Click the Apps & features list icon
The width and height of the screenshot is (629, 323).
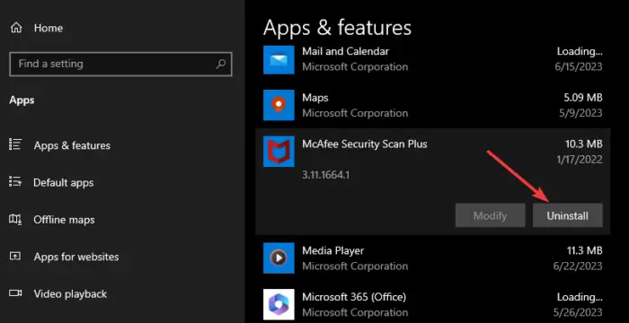[x=15, y=144]
